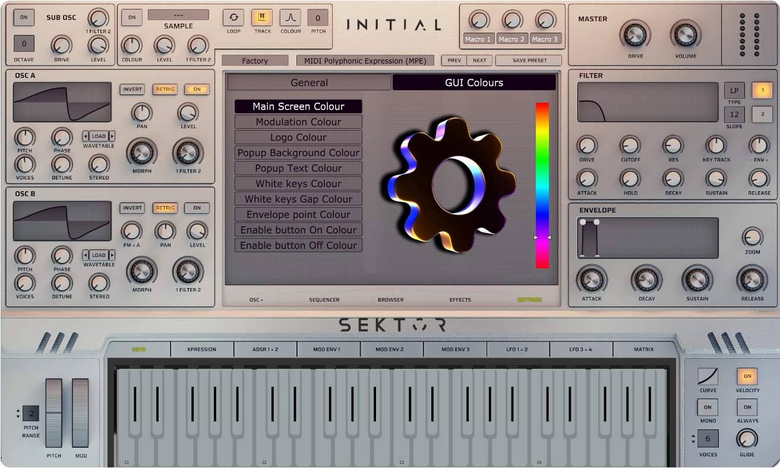Viewport: 780px width, 468px height.
Task: Click the Macro 3 knob
Action: tap(545, 21)
